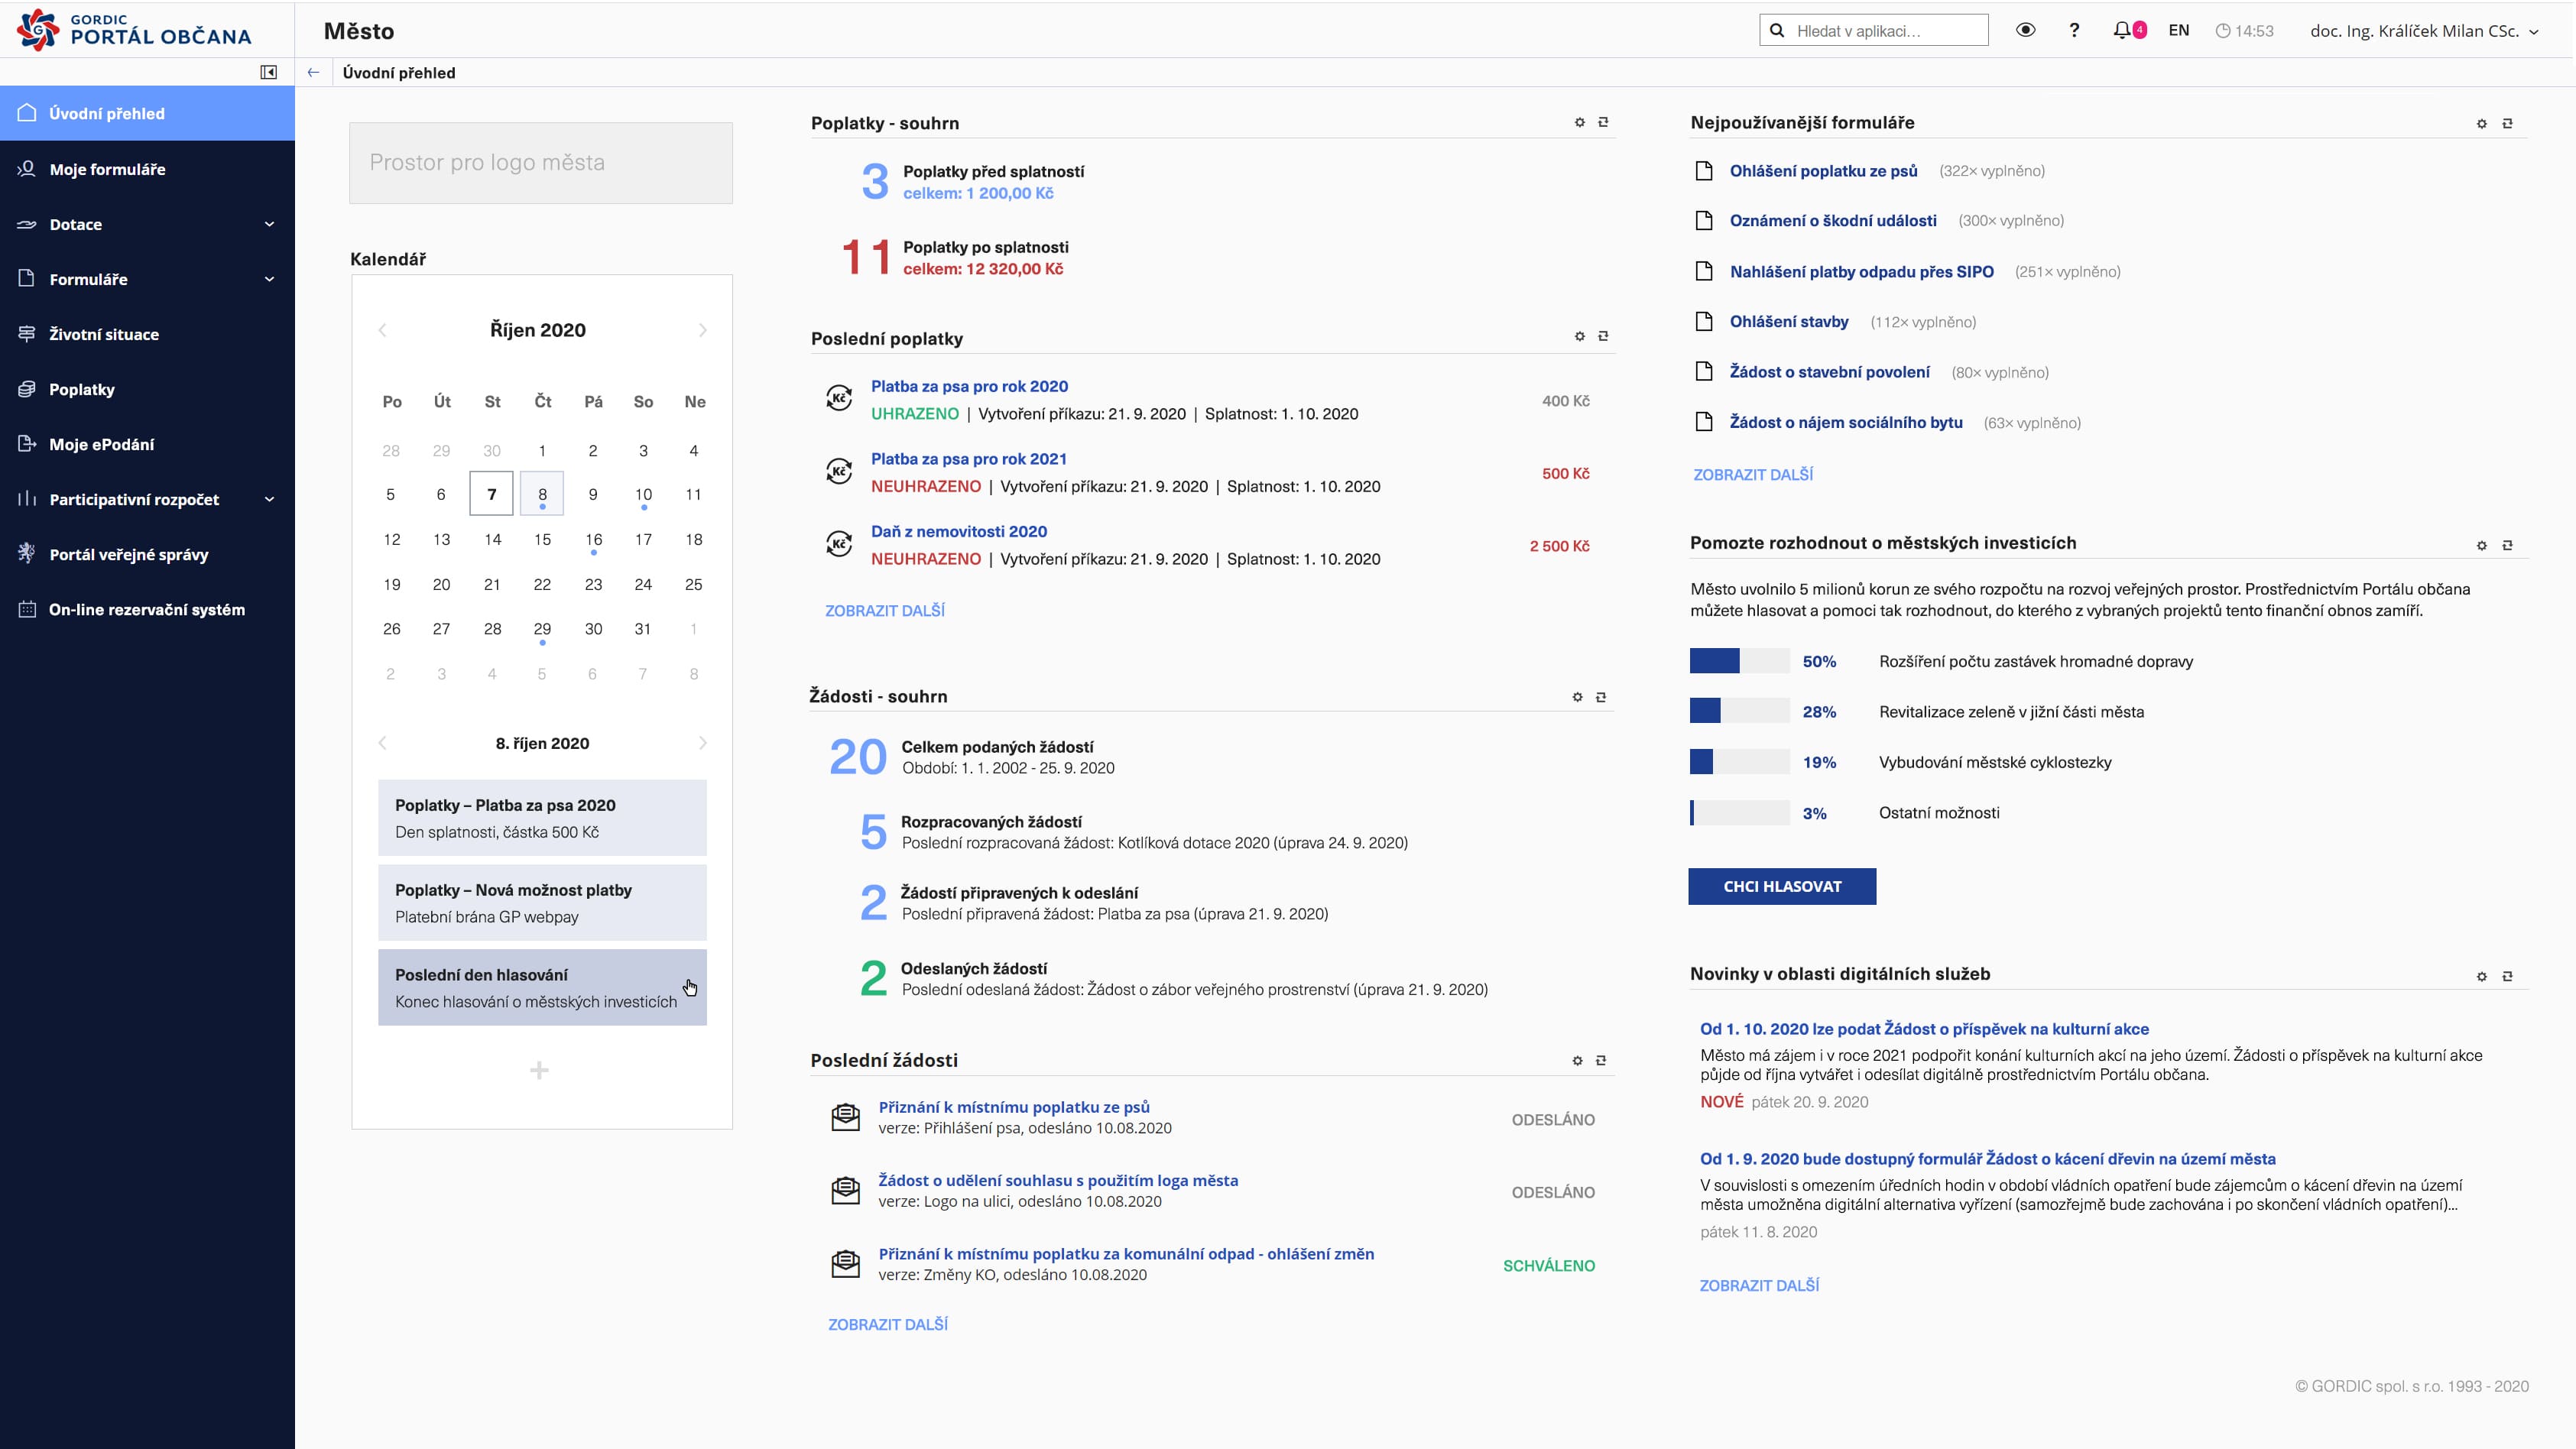The height and width of the screenshot is (1449, 2576).
Task: Open event Poslední den hlasování
Action: click(x=542, y=988)
